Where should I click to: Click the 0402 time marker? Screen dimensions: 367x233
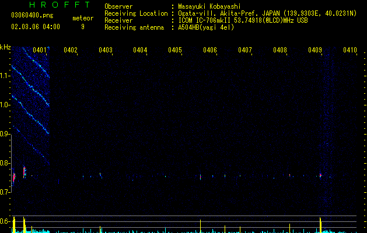click(71, 50)
